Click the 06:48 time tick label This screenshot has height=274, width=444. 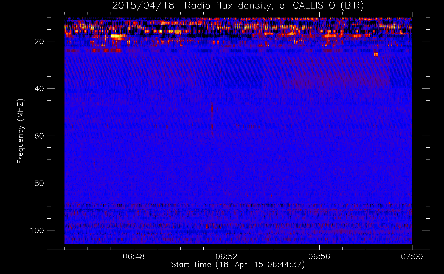pos(134,257)
